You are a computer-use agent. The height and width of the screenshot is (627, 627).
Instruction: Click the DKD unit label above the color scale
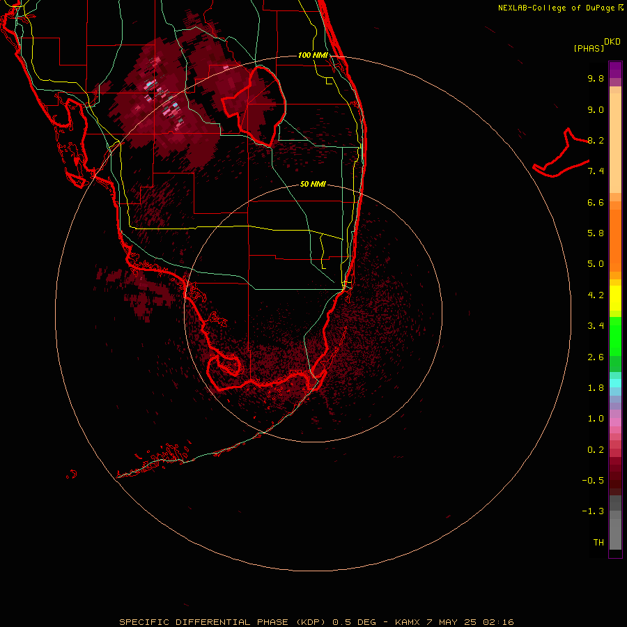tap(612, 42)
